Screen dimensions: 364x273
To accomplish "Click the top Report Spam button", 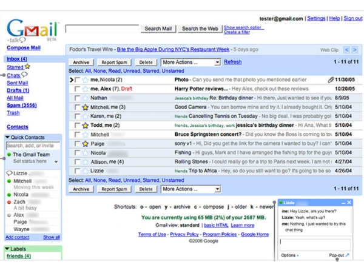I will pos(114,62).
